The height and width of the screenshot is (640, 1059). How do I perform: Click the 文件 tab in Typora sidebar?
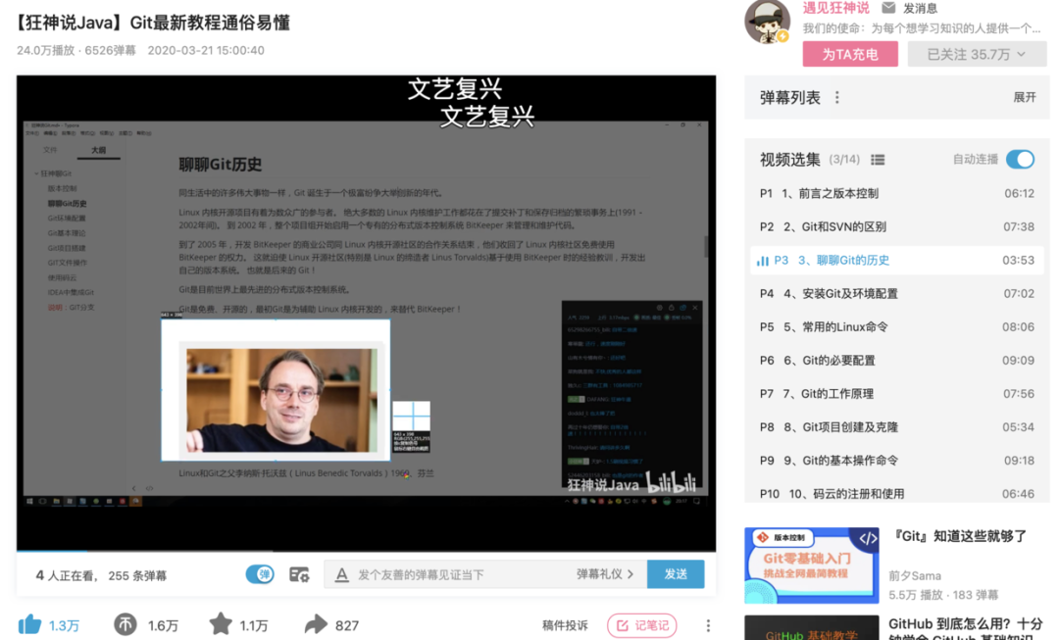point(50,150)
